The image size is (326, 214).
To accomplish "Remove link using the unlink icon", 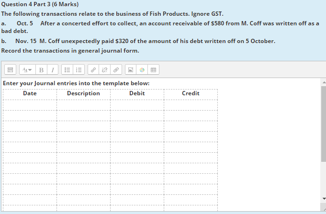I will (x=104, y=70).
